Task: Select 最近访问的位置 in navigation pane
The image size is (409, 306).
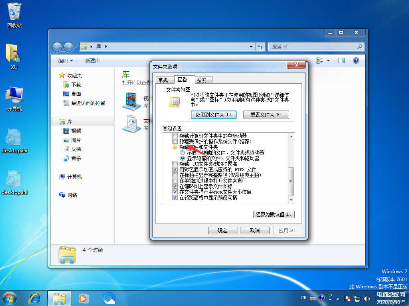Action: point(84,103)
